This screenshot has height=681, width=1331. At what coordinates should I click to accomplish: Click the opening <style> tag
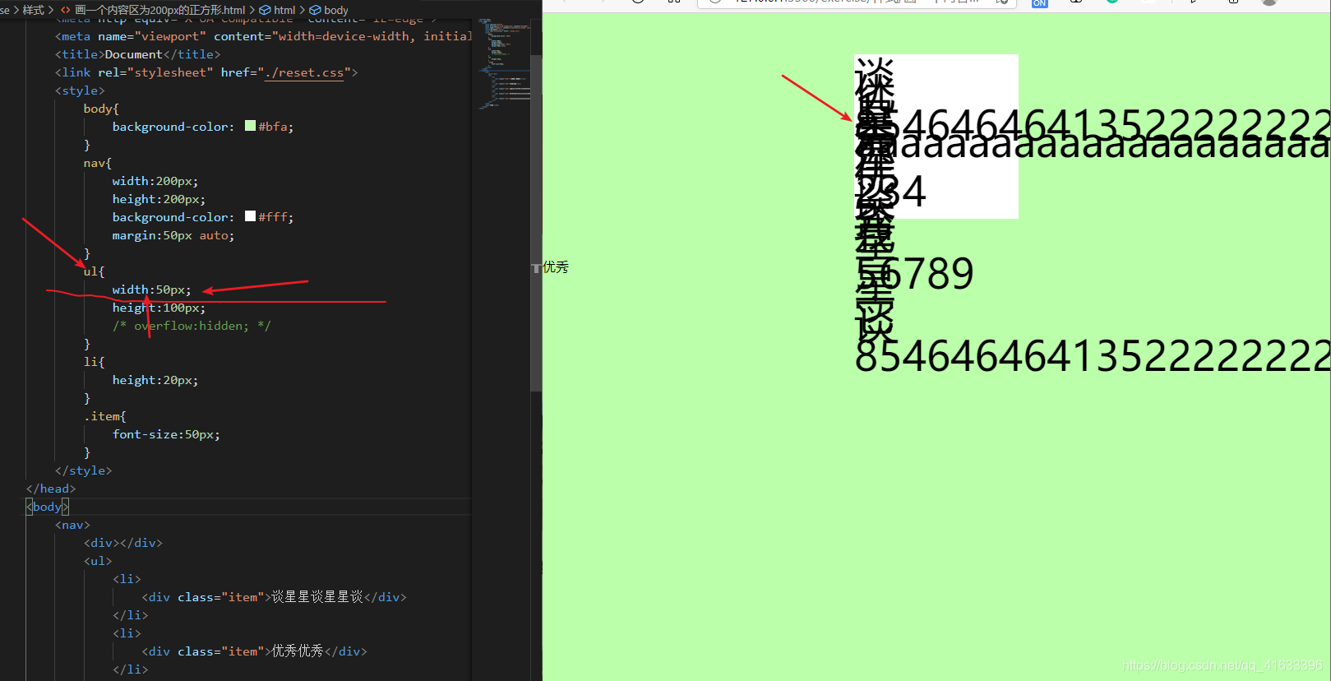[x=80, y=90]
